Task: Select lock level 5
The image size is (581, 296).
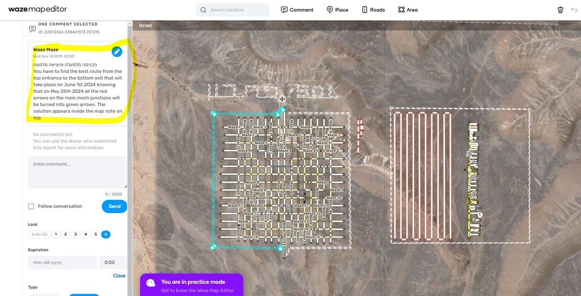Action: click(96, 235)
